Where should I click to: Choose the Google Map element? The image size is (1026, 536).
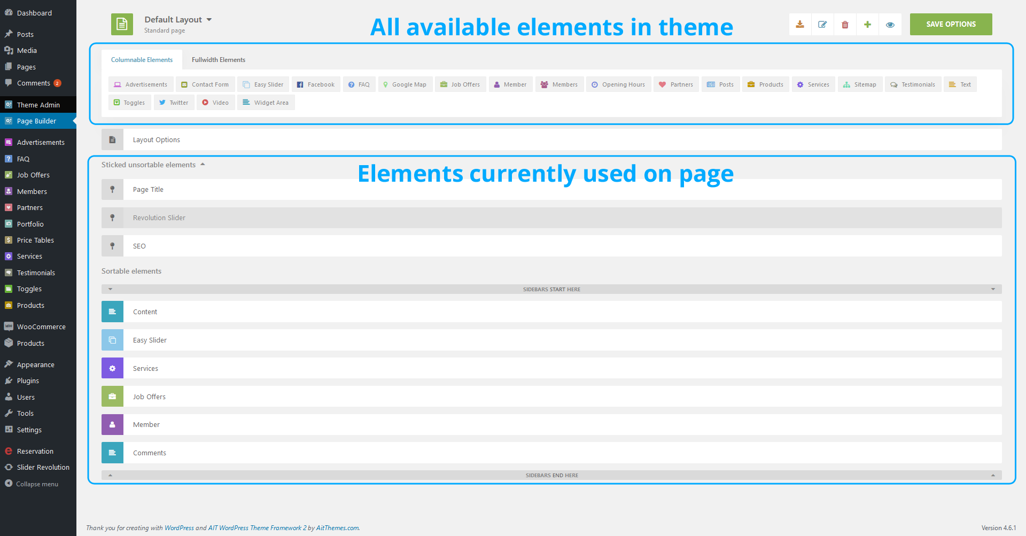[x=405, y=84]
